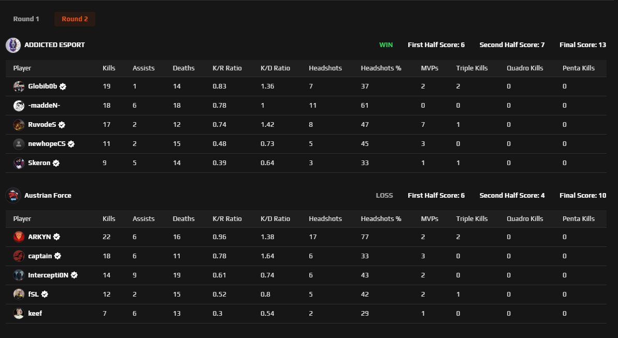Click -maddeN-'s avatar
This screenshot has width=618, height=338.
click(19, 106)
